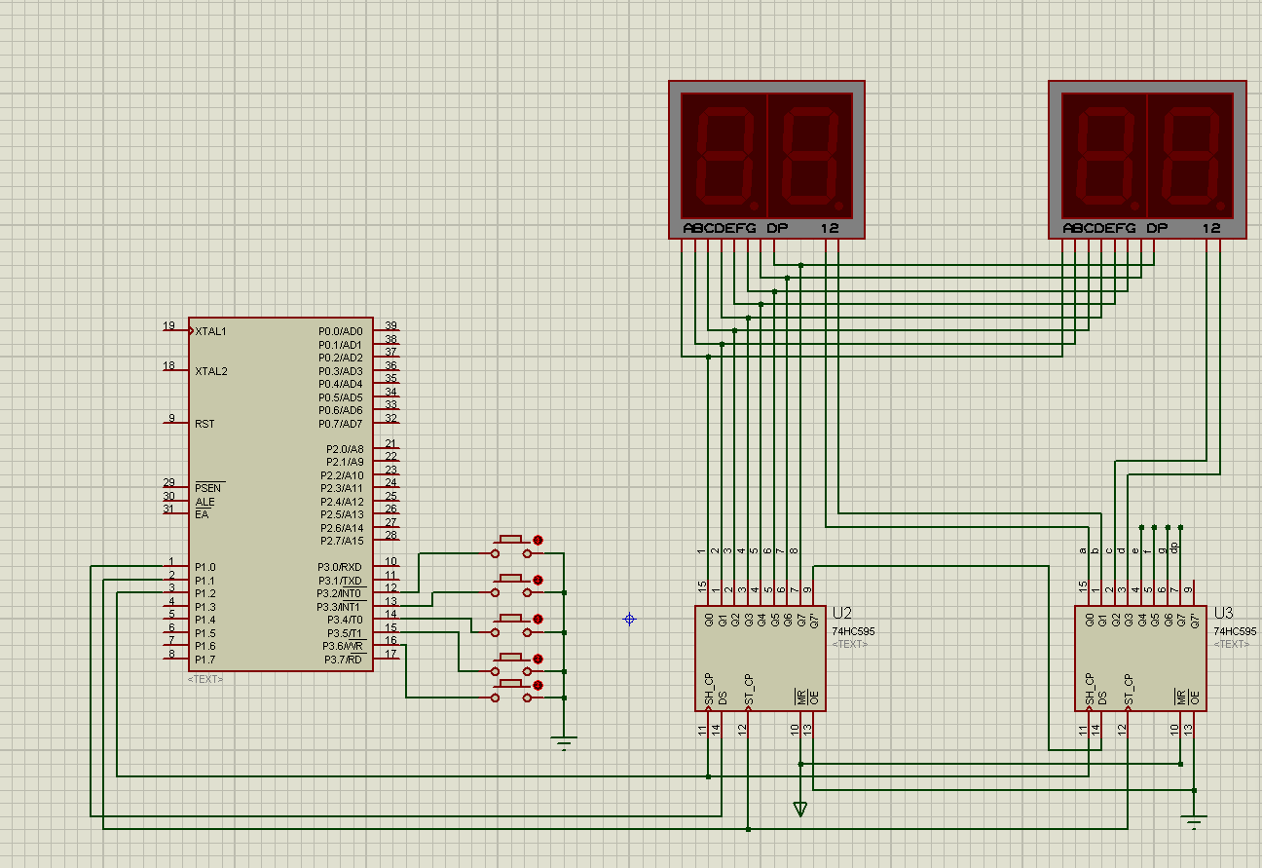This screenshot has width=1262, height=868.
Task: Click the P1.0 pin label
Action: (x=204, y=567)
